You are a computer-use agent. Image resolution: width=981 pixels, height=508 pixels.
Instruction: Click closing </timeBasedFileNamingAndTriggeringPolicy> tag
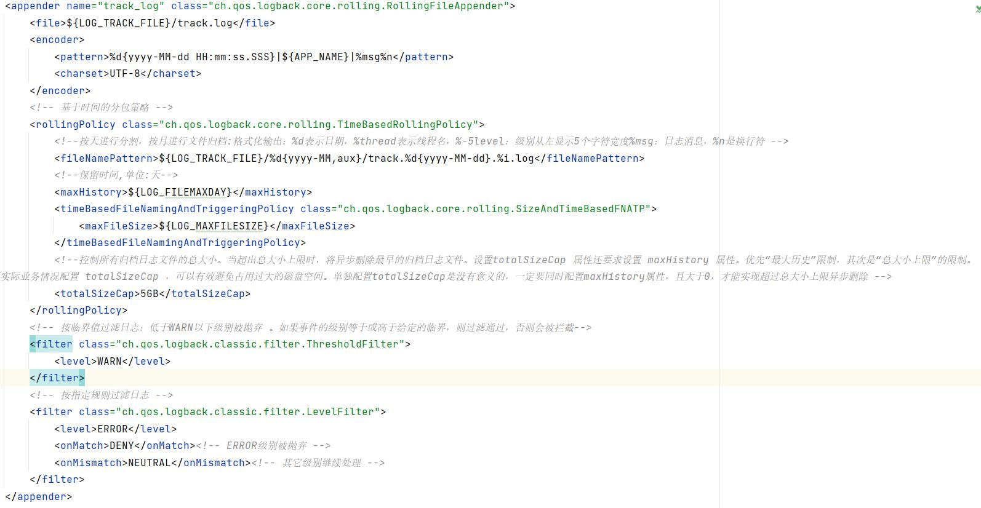click(x=180, y=243)
